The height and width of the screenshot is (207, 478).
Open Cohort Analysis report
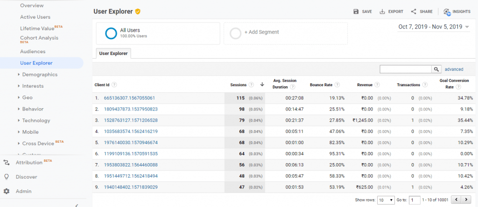(39, 39)
